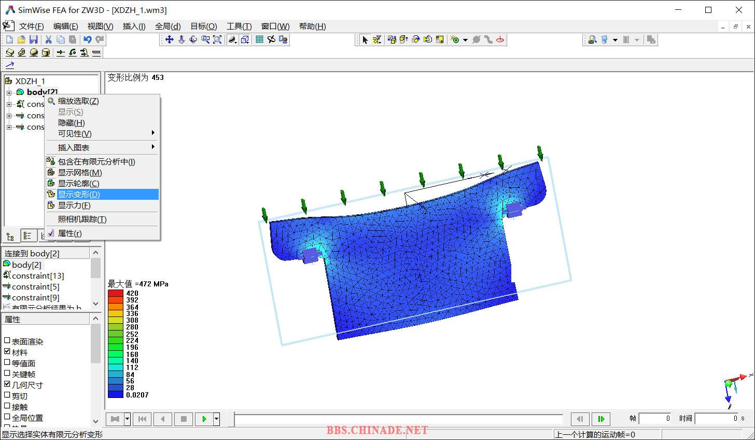755x440 pixels.
Task: Open the 文件(F) menu
Action: pos(31,26)
